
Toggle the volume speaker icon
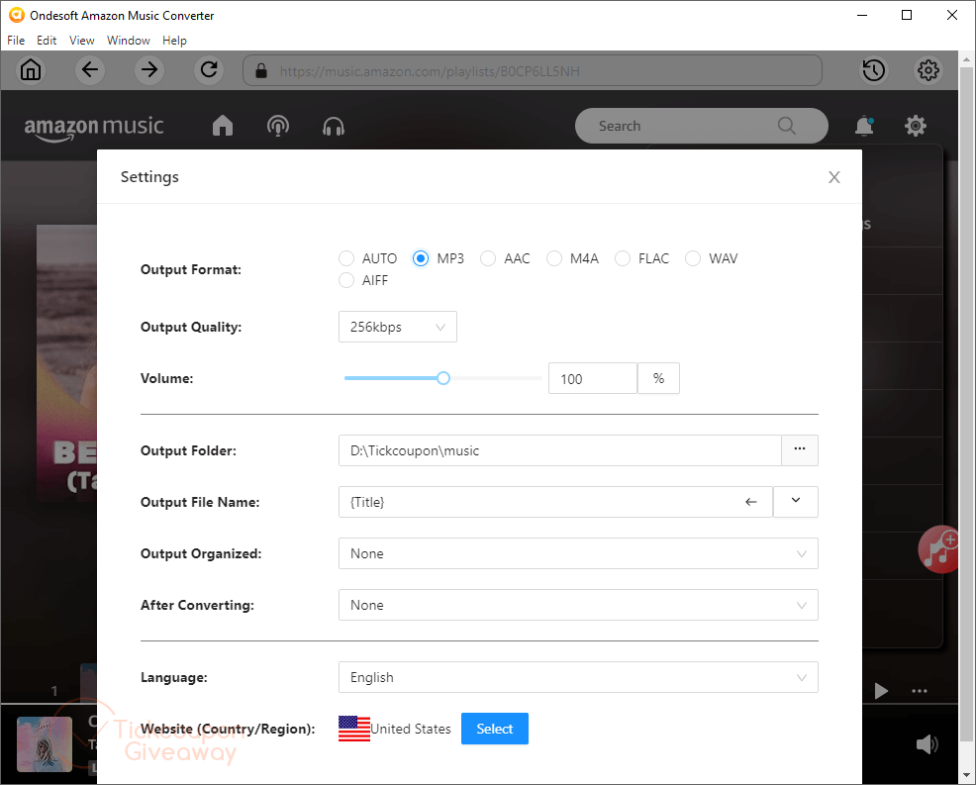coord(927,743)
